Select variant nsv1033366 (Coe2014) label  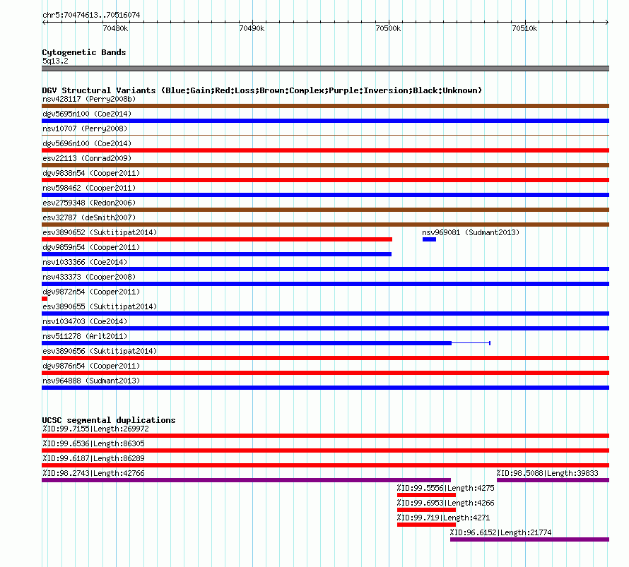pyautogui.click(x=85, y=262)
